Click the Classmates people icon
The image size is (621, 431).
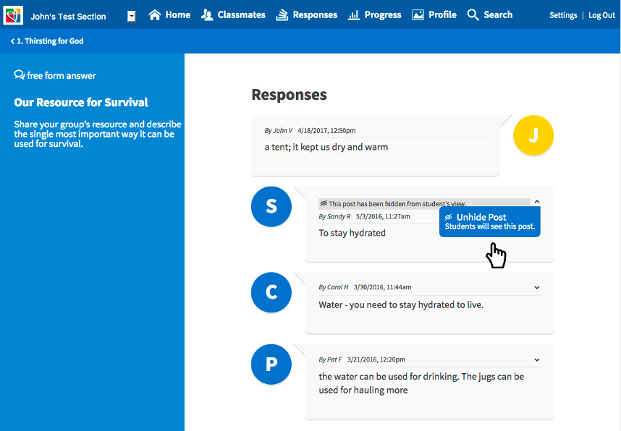[x=207, y=15]
